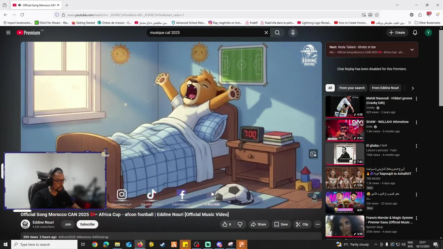Open options for Taqroupit to Achalhit video

click(416, 170)
